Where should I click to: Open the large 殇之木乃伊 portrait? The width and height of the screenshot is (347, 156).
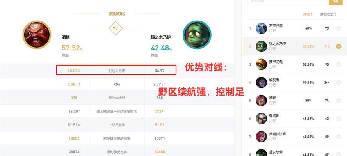197,35
